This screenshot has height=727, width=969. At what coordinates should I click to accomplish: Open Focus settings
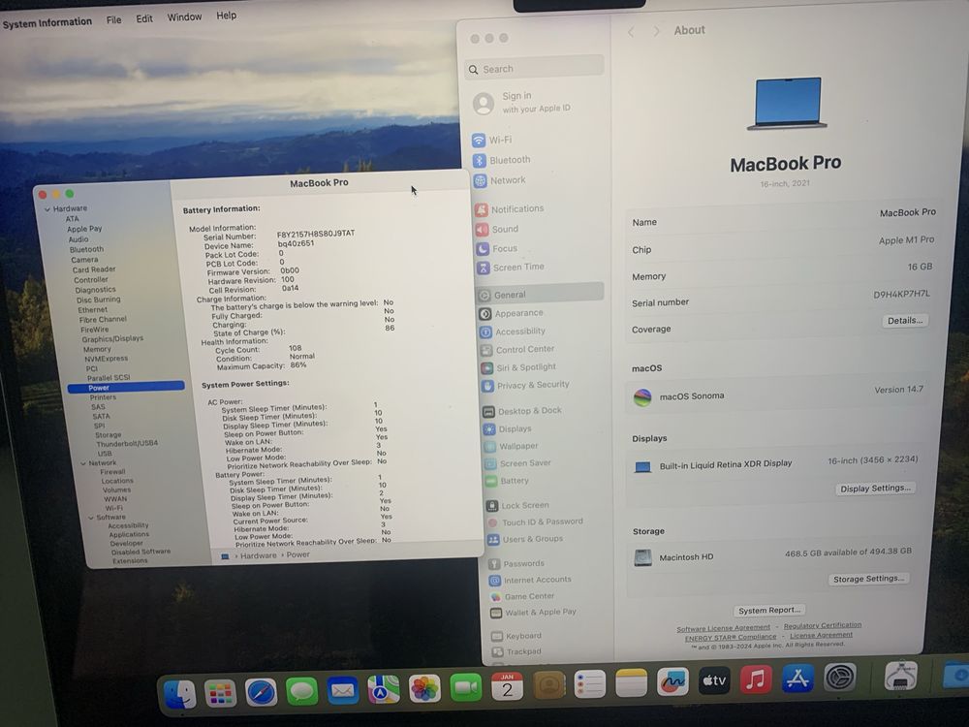(x=496, y=248)
